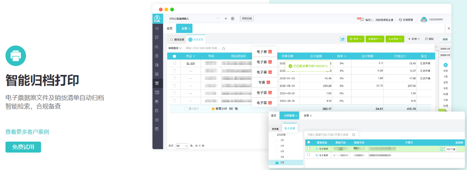Select the 销项发票 sub-tab
467x170 pixels.
tap(177, 39)
